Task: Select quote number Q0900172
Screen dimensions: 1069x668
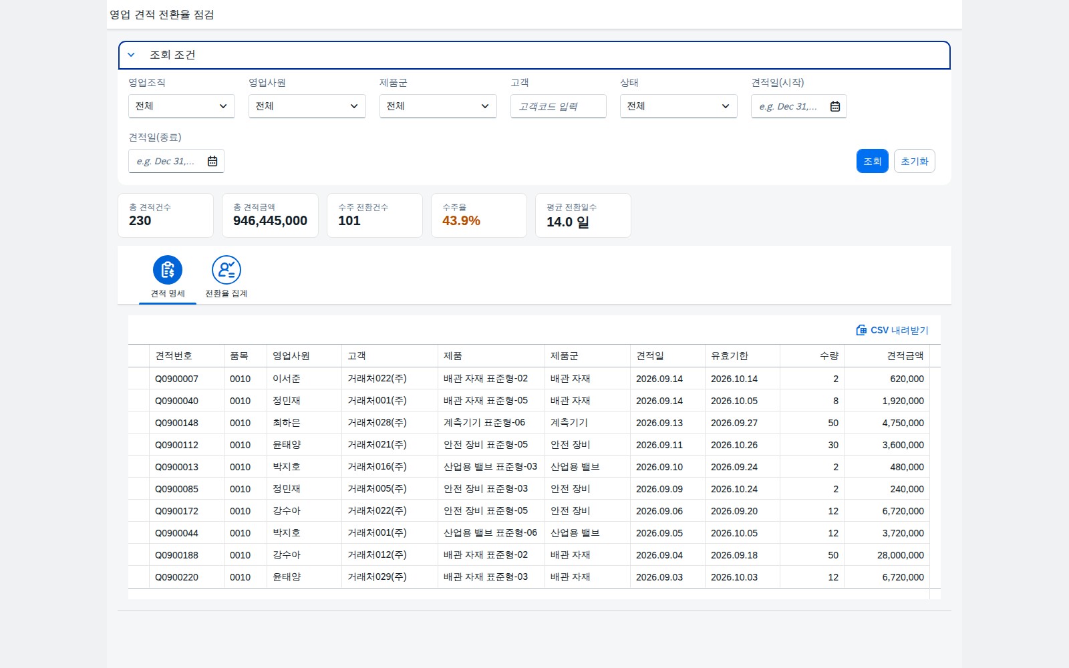Action: click(176, 511)
